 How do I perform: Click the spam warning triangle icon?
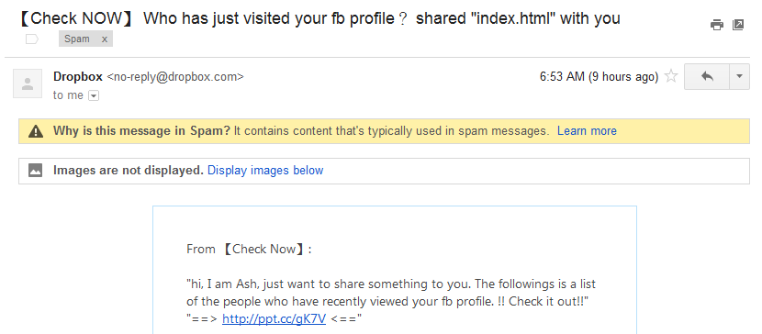point(36,131)
